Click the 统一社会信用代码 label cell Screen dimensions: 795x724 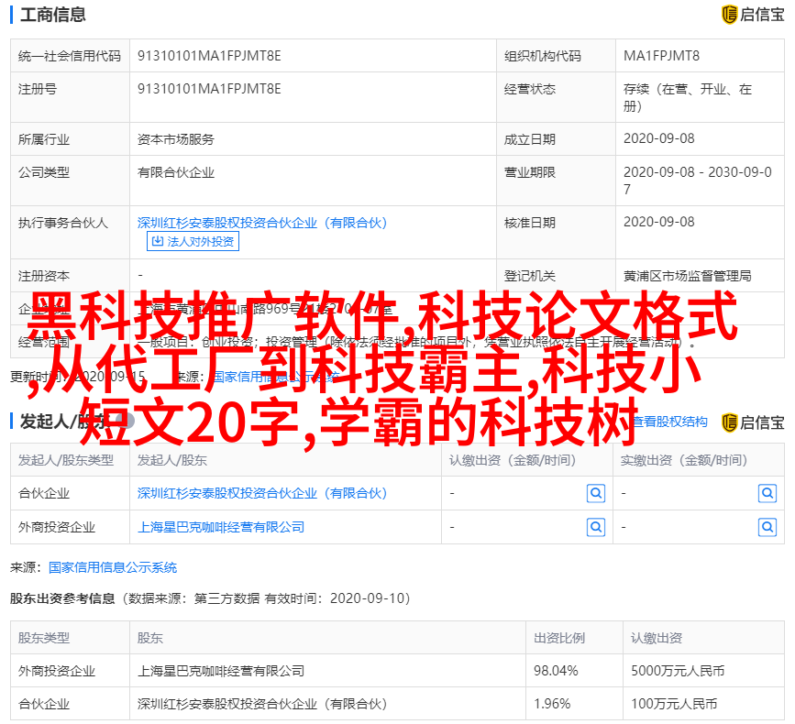coord(70,56)
